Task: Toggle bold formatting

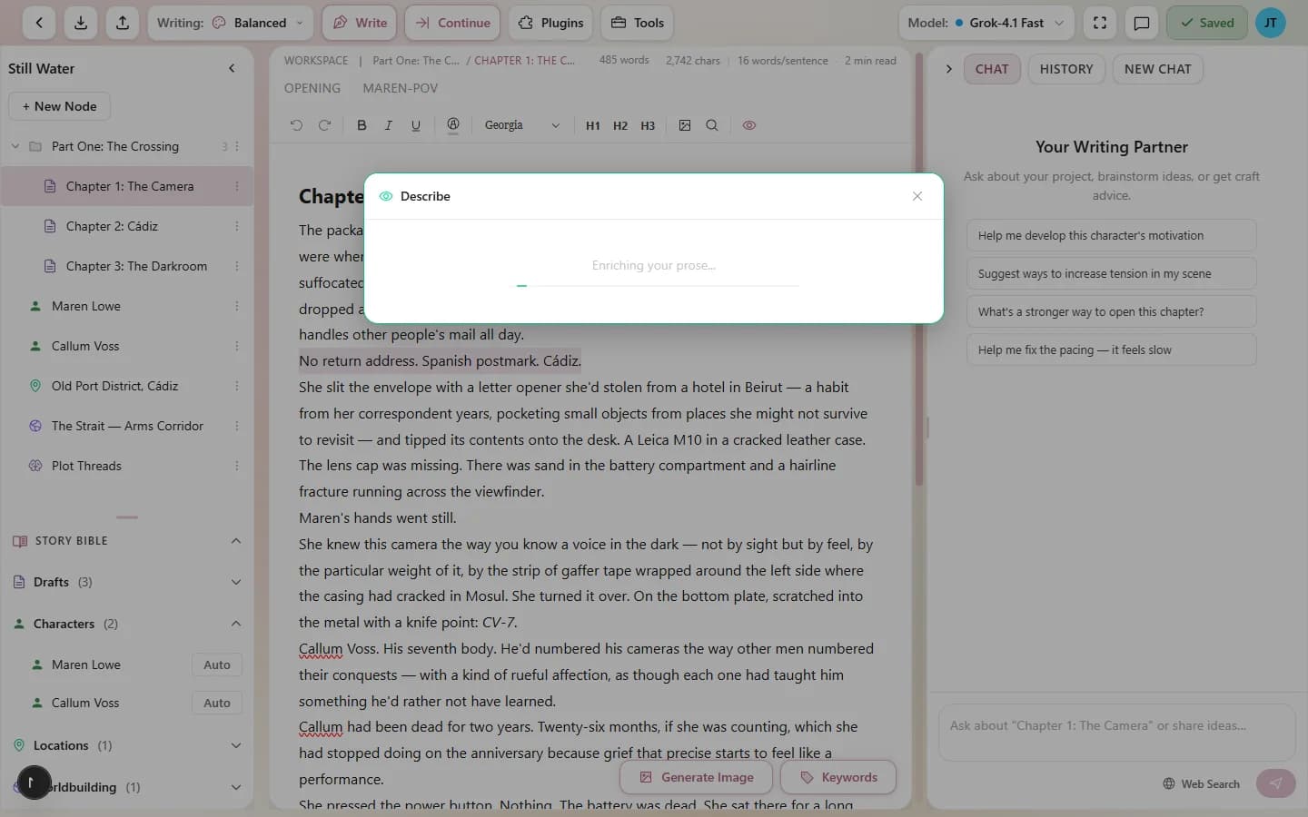Action: (362, 125)
